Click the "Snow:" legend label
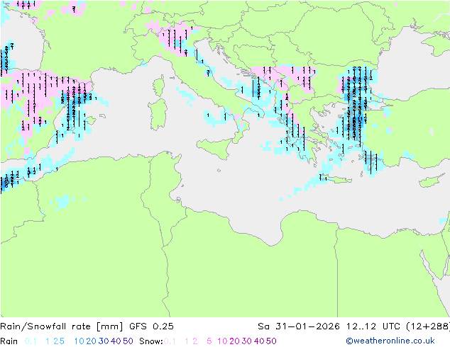Viewport: 450px width, 347px height. pyautogui.click(x=151, y=341)
